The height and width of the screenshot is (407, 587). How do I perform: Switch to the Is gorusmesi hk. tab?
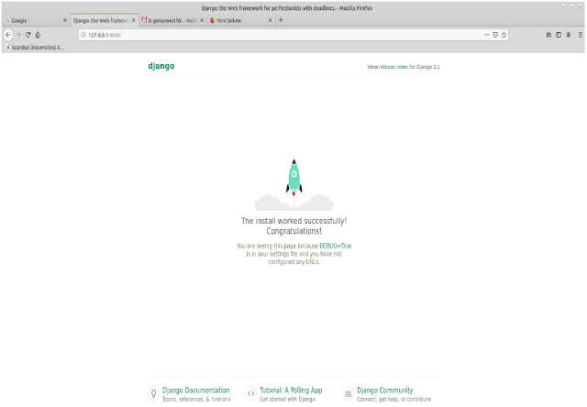pos(172,20)
